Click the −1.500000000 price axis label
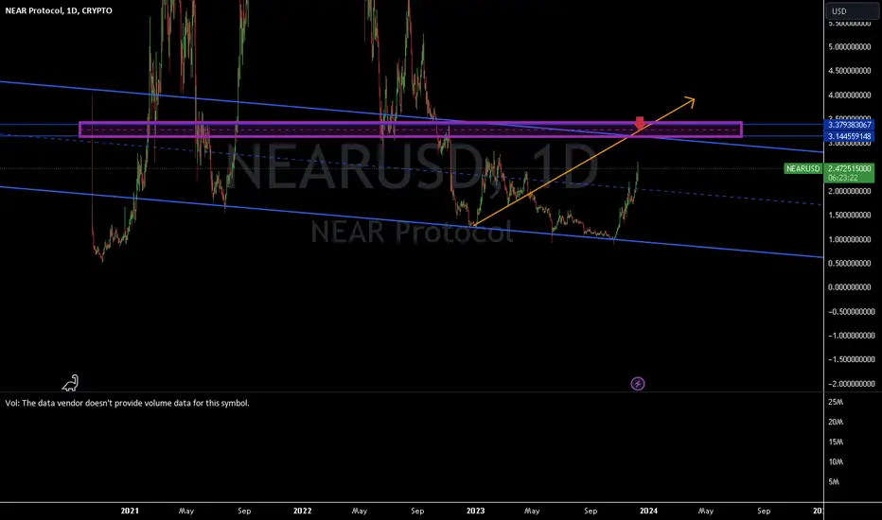This screenshot has width=882, height=520. click(x=852, y=359)
